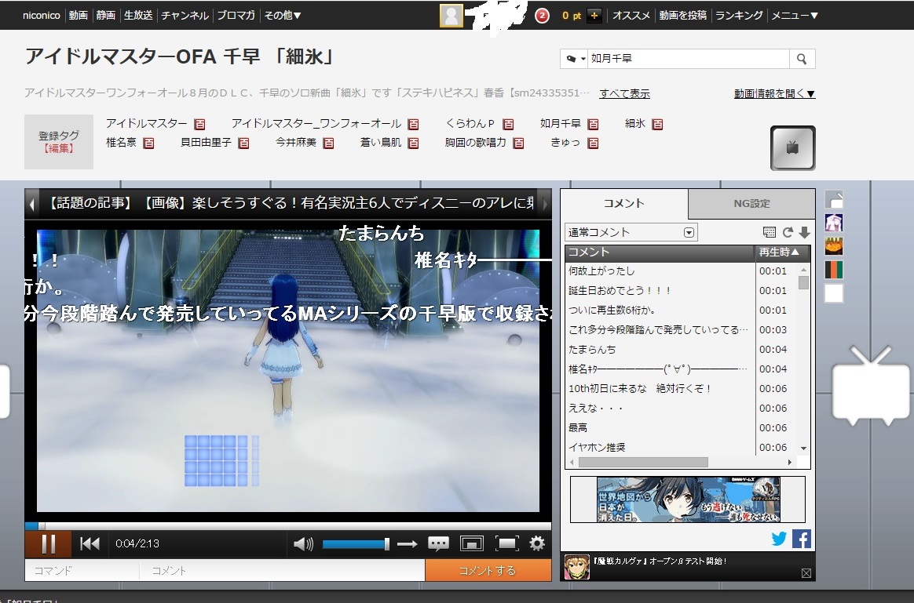Open comment list keyboard icon

pos(770,232)
